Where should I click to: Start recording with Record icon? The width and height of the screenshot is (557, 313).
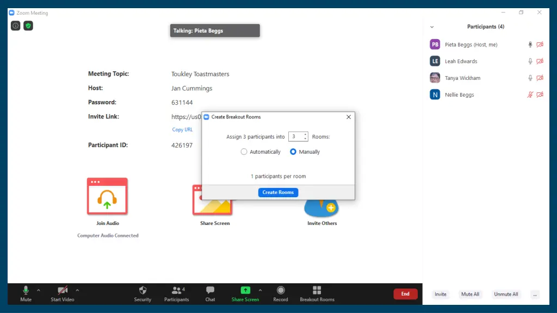pyautogui.click(x=281, y=294)
